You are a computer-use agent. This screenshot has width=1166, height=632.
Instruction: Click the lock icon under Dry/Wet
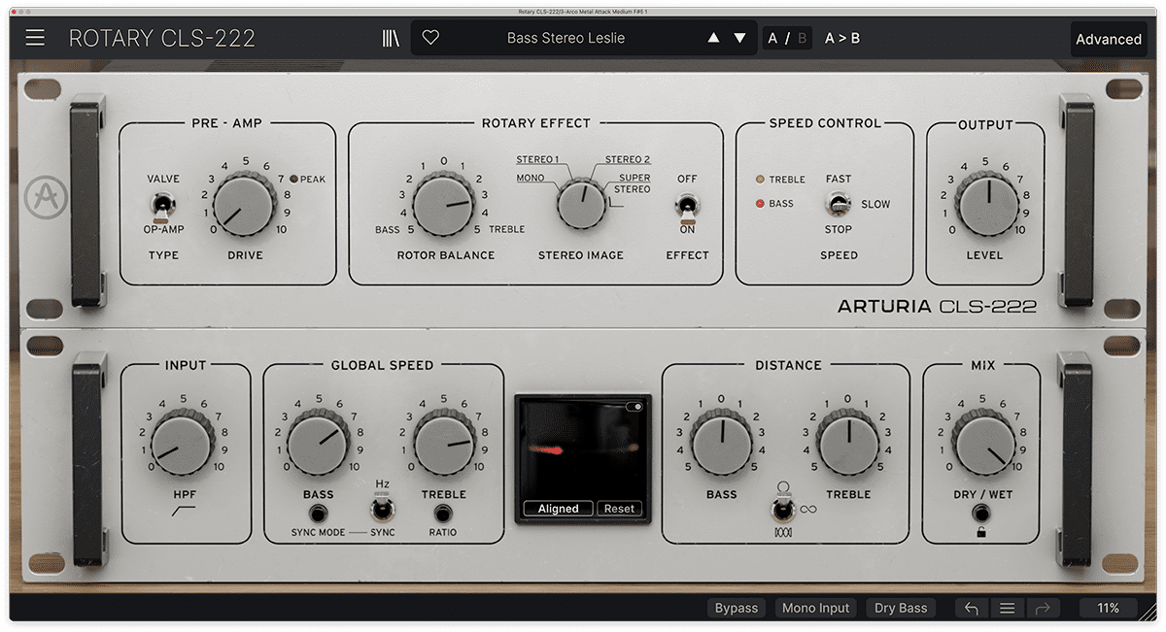[980, 532]
